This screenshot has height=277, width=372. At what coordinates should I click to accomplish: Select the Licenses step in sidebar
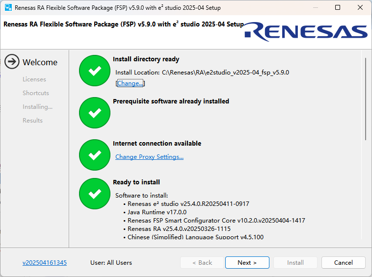click(x=34, y=79)
